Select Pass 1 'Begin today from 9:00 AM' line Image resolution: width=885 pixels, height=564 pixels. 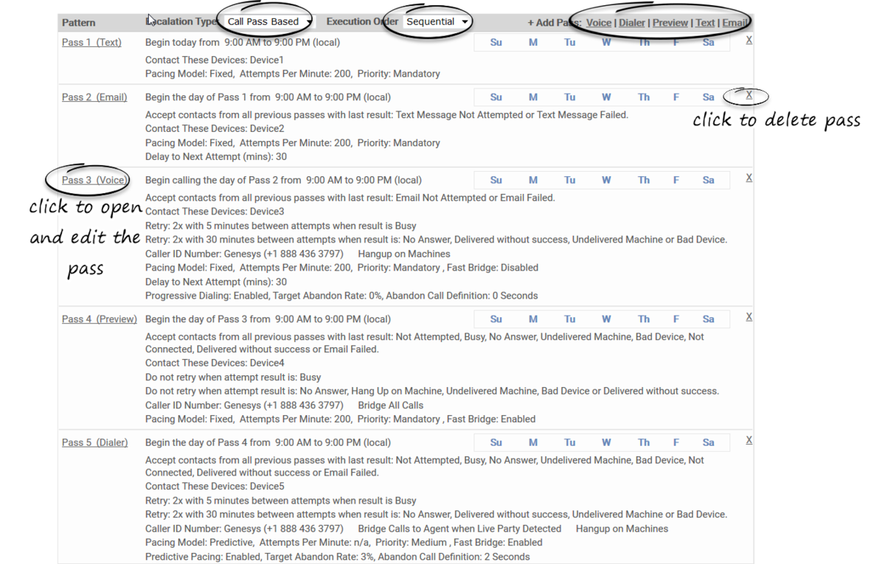[x=243, y=42]
